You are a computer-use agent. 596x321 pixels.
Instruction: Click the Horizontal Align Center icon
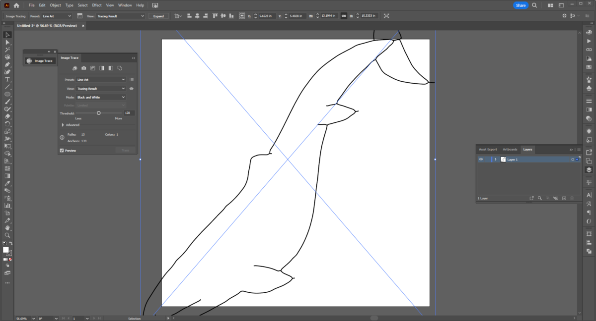pyautogui.click(x=197, y=15)
